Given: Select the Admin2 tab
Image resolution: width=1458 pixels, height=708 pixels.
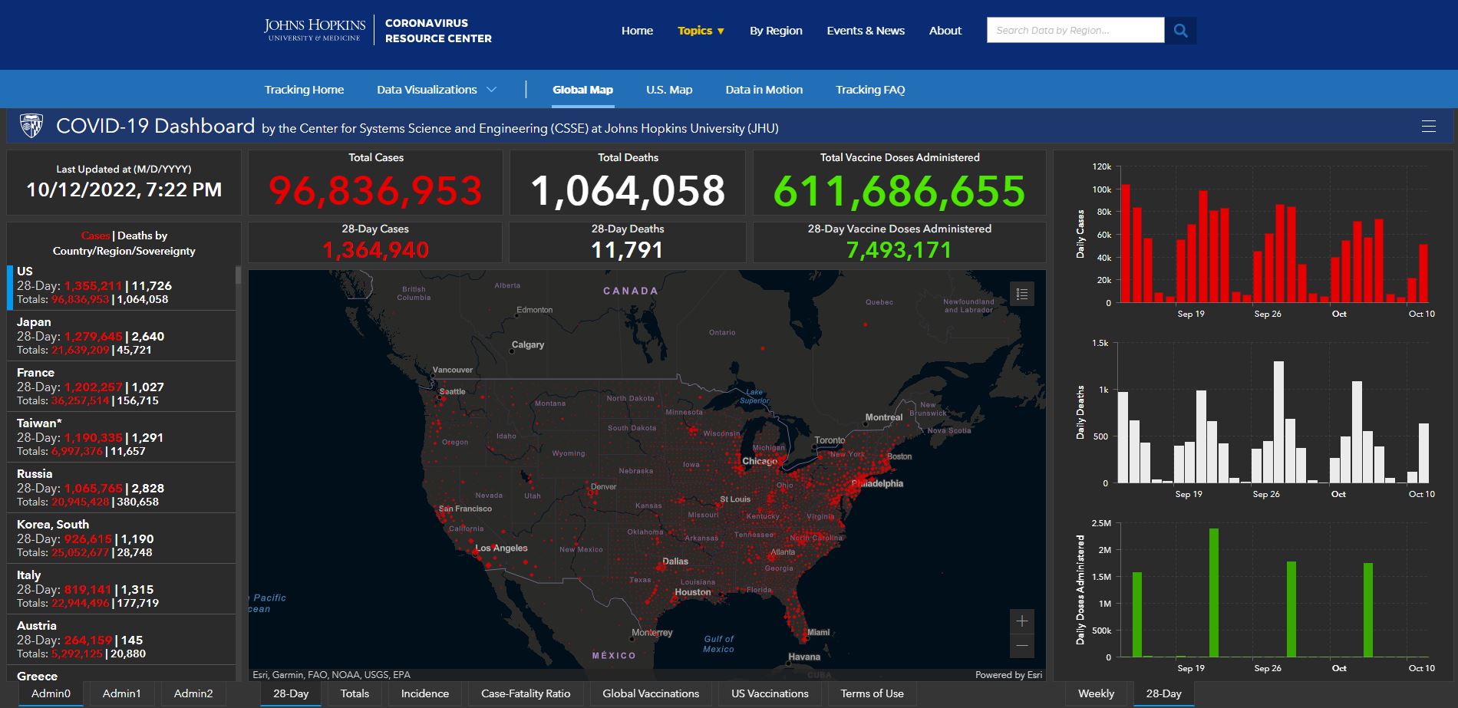Looking at the screenshot, I should click(193, 693).
